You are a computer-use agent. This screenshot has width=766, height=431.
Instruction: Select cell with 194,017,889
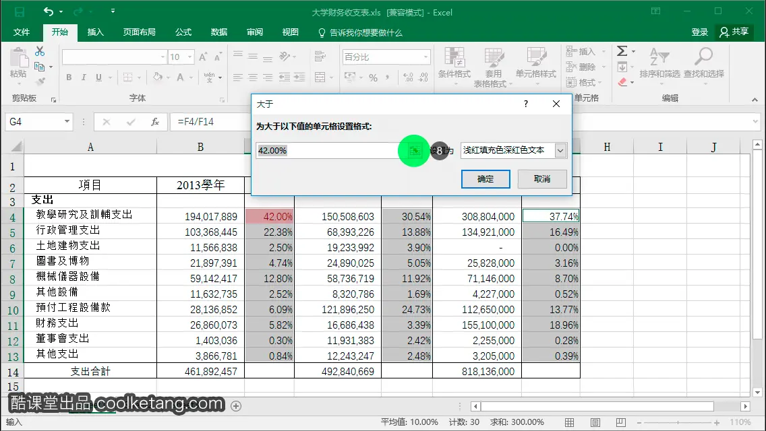[x=200, y=216]
